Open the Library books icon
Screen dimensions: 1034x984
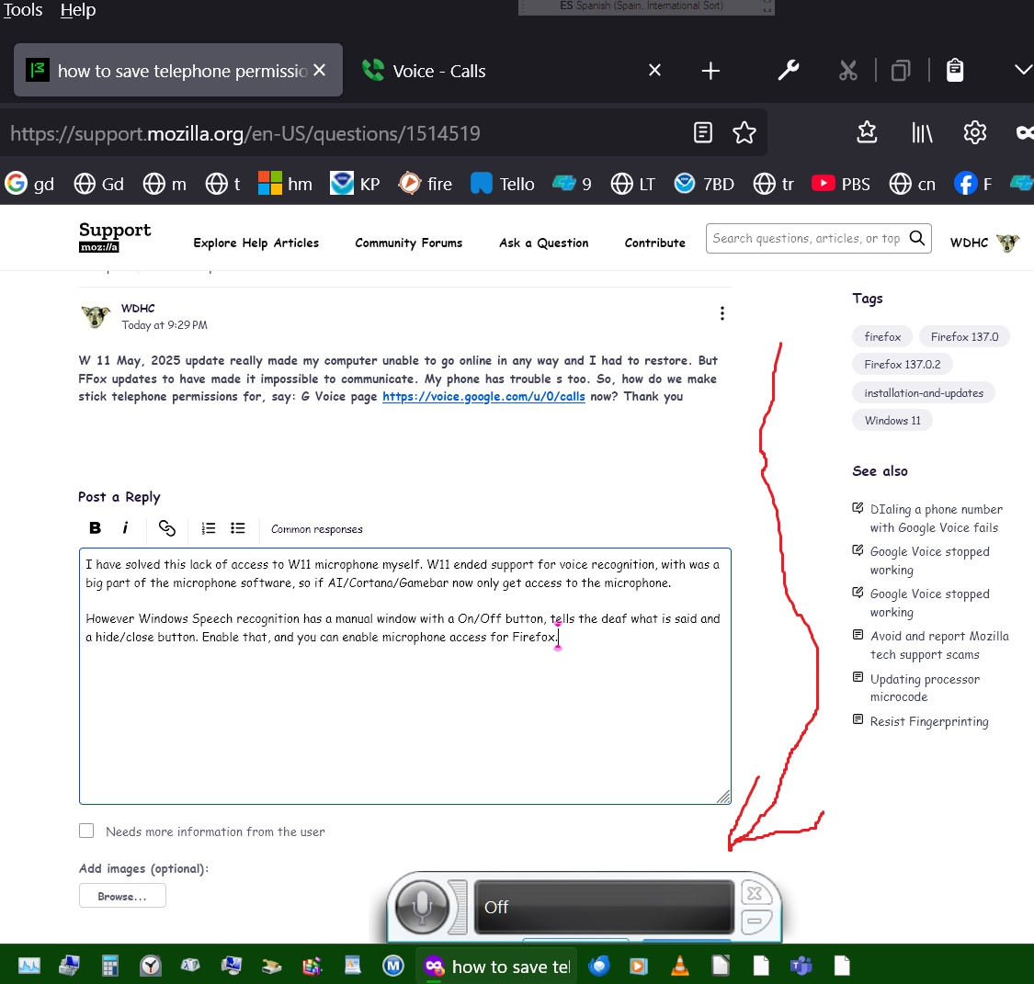(922, 133)
